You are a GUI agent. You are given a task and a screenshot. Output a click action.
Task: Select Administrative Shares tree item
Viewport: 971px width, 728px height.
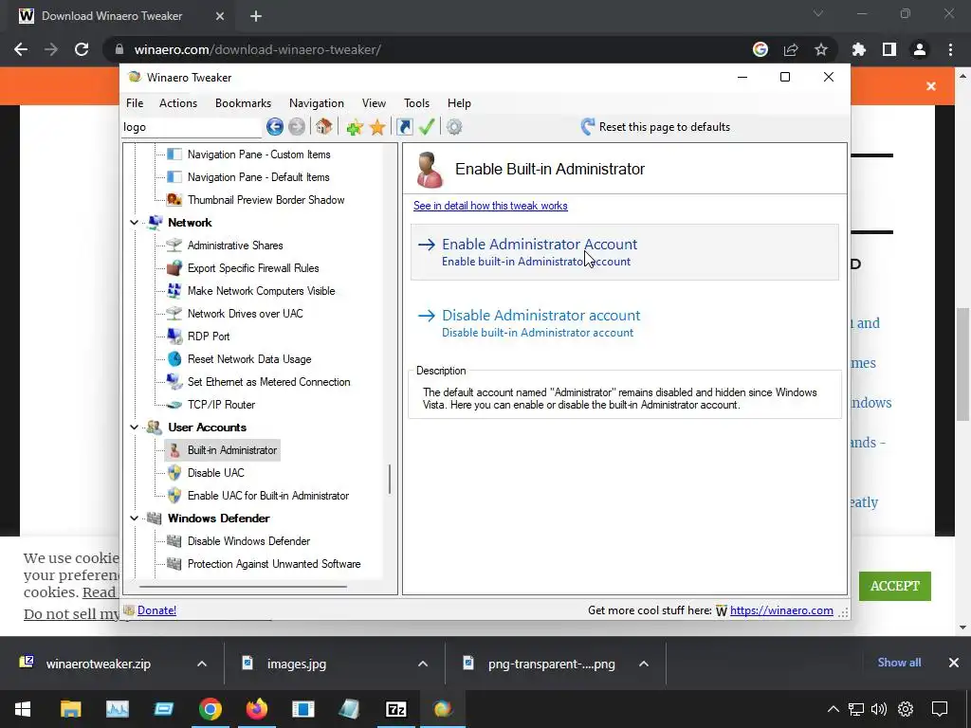pos(235,246)
